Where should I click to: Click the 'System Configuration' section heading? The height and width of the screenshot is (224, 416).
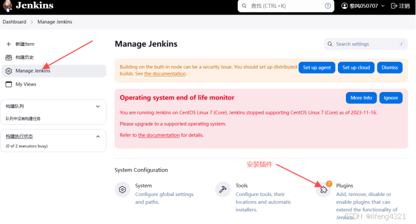pos(141,170)
